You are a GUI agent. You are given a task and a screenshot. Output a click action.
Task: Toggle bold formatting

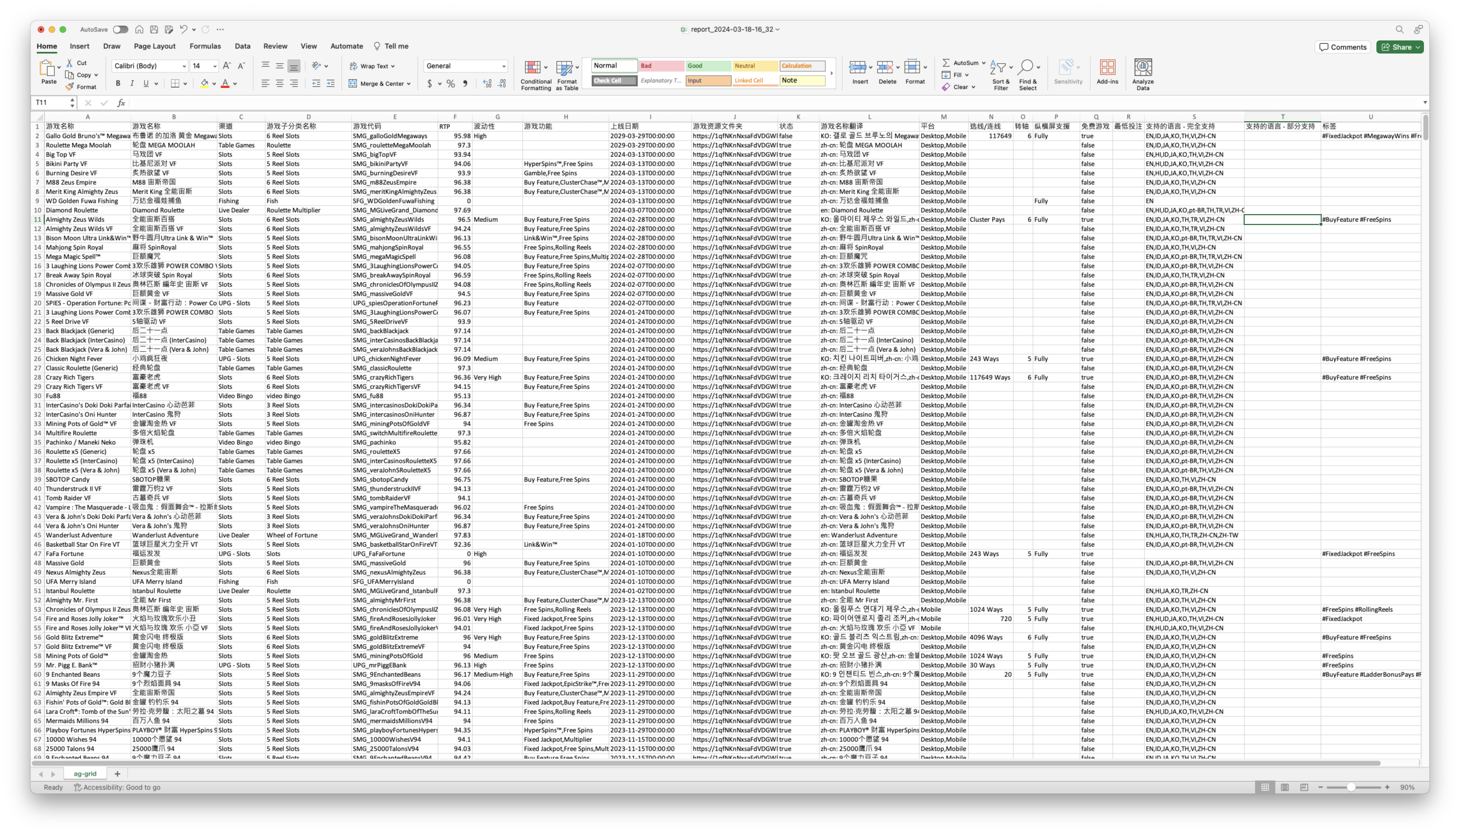click(118, 84)
